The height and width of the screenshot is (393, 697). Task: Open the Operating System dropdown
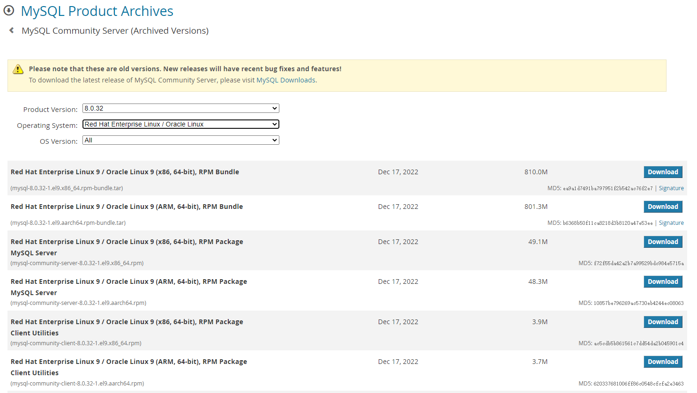[181, 124]
